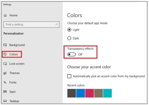The image size is (149, 105).
Task: Click the Start tiles icon
Action: [5, 92]
